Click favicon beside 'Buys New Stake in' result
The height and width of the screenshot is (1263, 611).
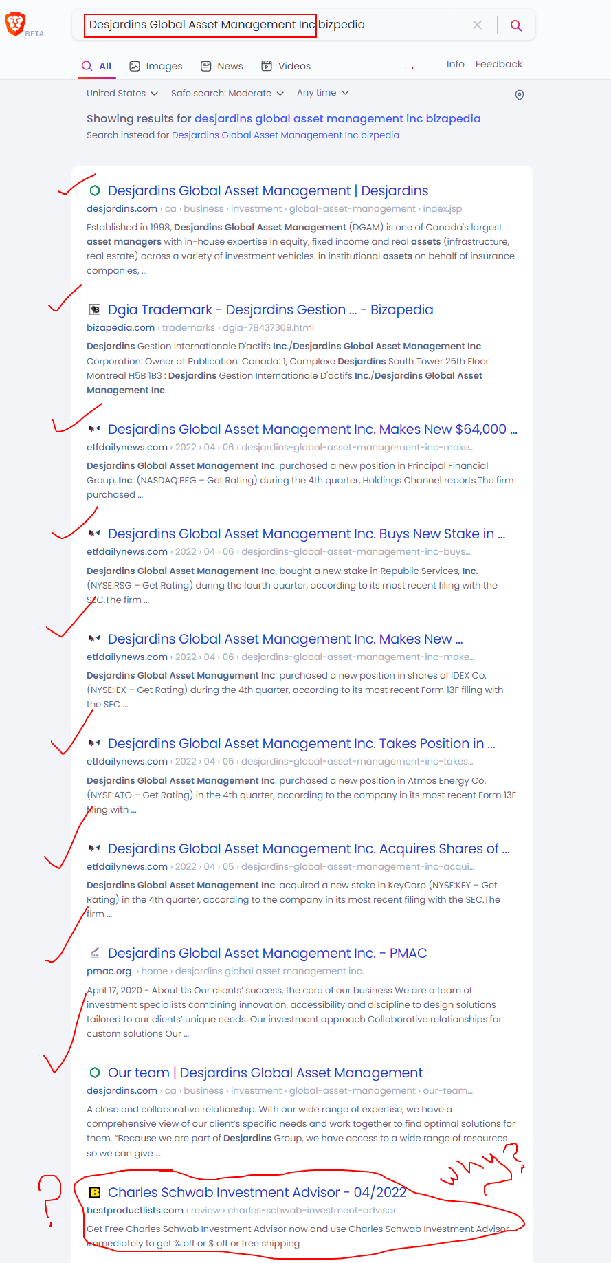pos(95,534)
